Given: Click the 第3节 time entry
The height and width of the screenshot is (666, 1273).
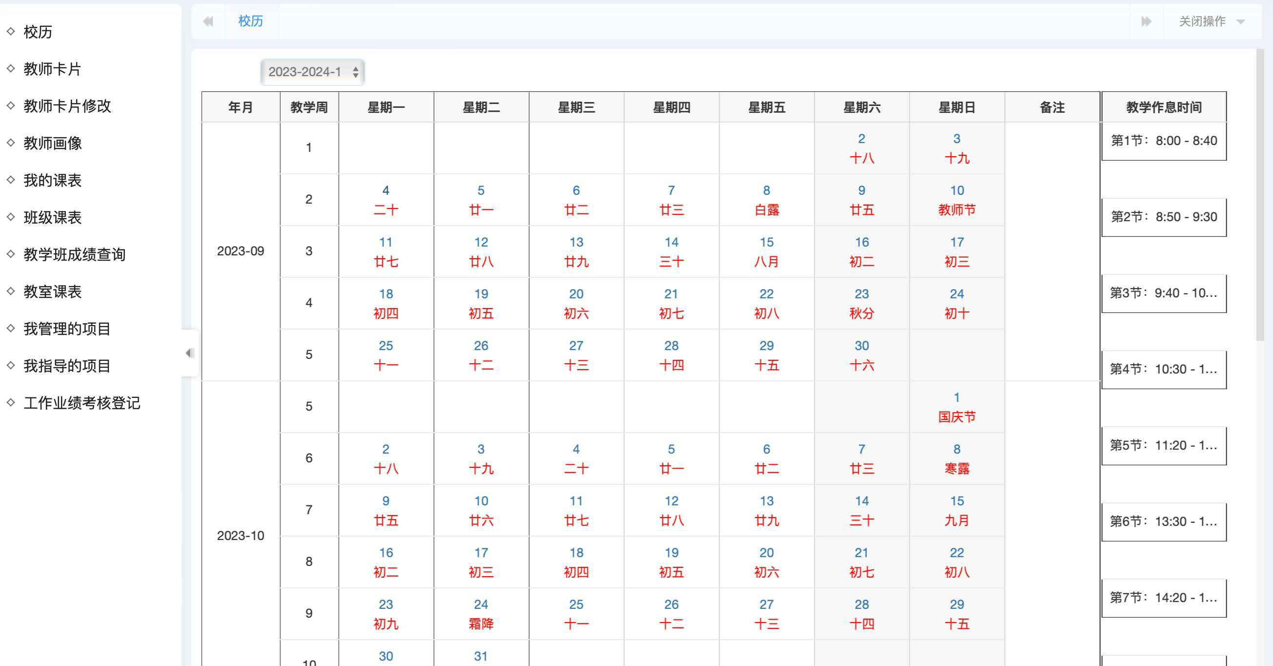Looking at the screenshot, I should click(1164, 293).
